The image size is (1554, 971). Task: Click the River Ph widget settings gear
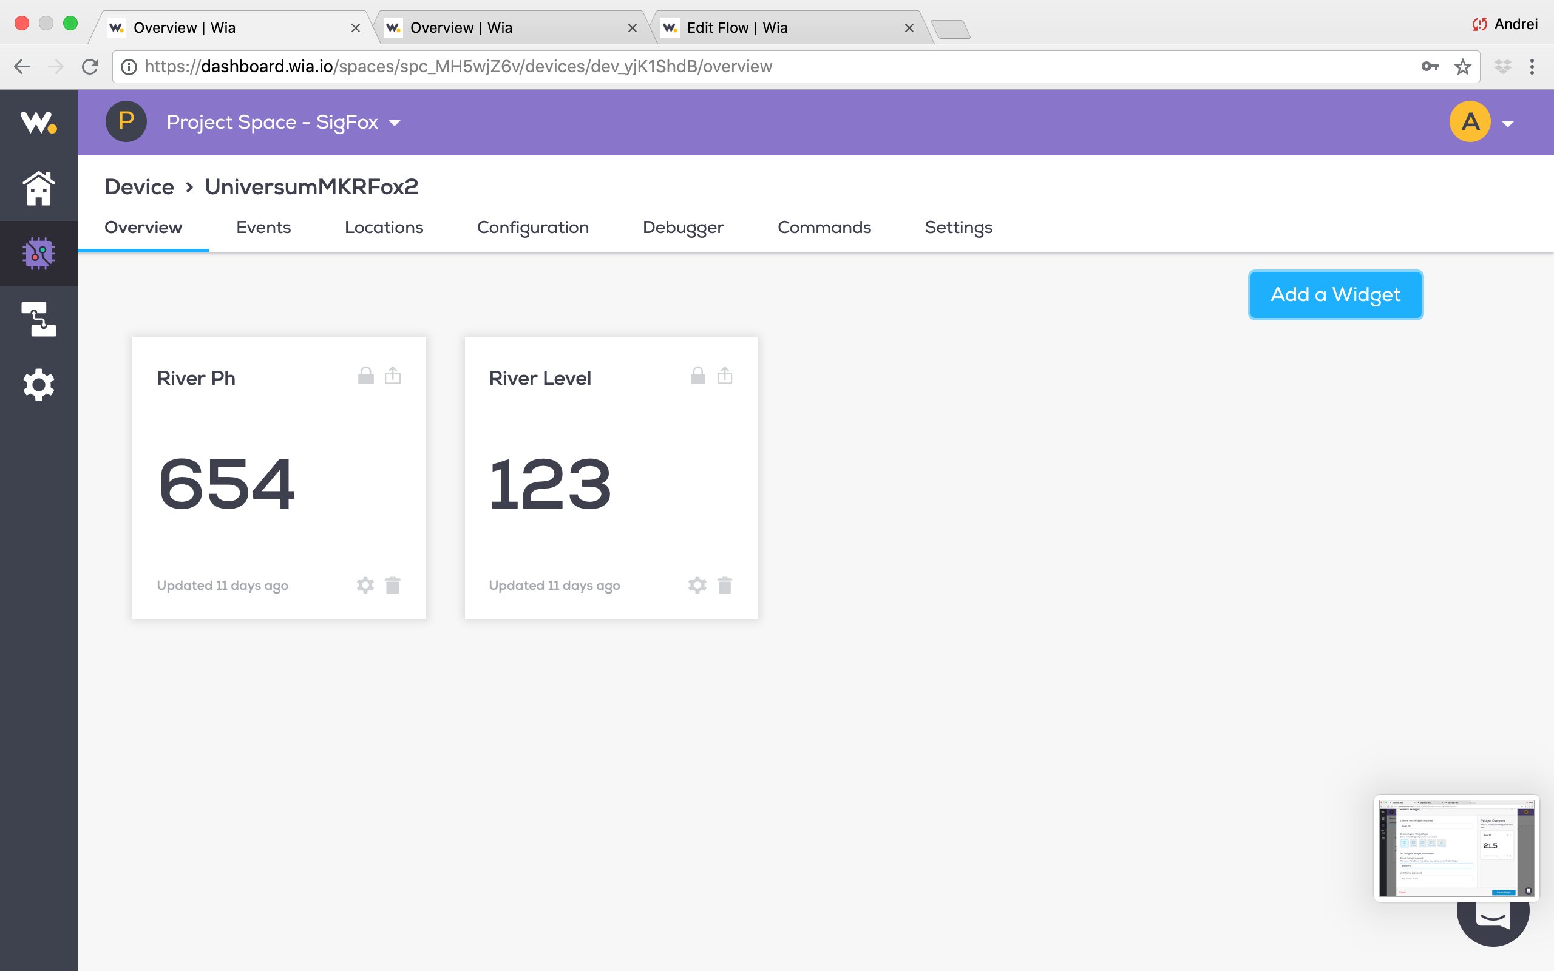point(365,585)
